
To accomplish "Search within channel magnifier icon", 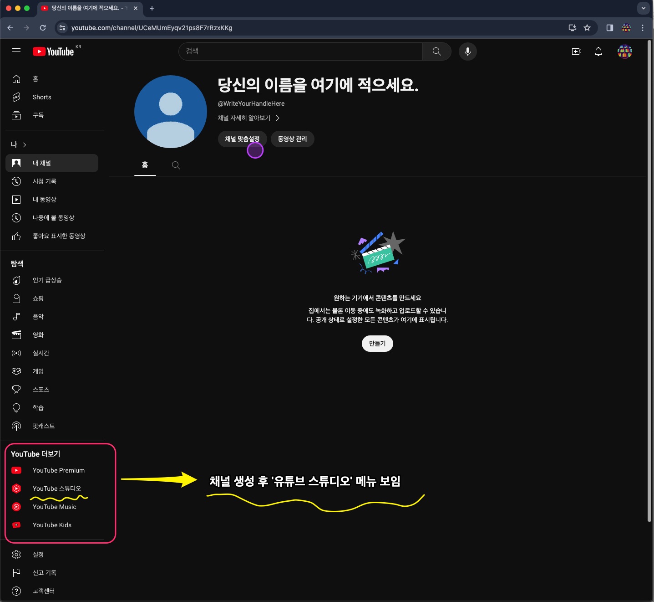I will point(176,165).
